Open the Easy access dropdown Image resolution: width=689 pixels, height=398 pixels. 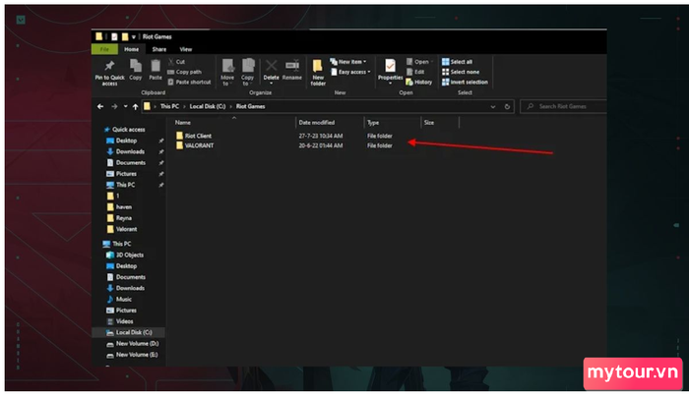(x=350, y=72)
